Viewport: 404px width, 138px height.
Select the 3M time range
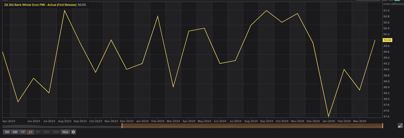6,132
